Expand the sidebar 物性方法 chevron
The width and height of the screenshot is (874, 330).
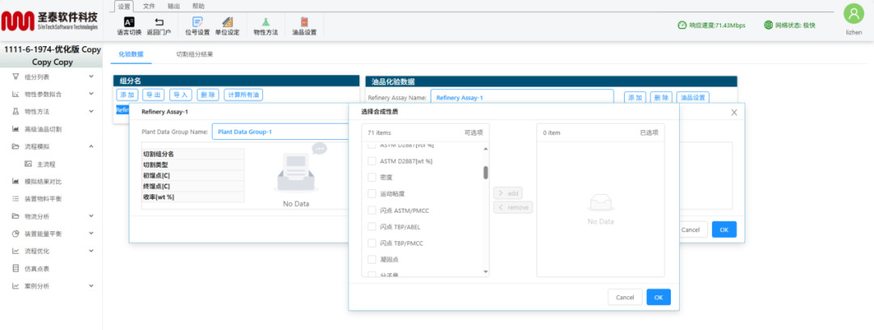click(91, 112)
